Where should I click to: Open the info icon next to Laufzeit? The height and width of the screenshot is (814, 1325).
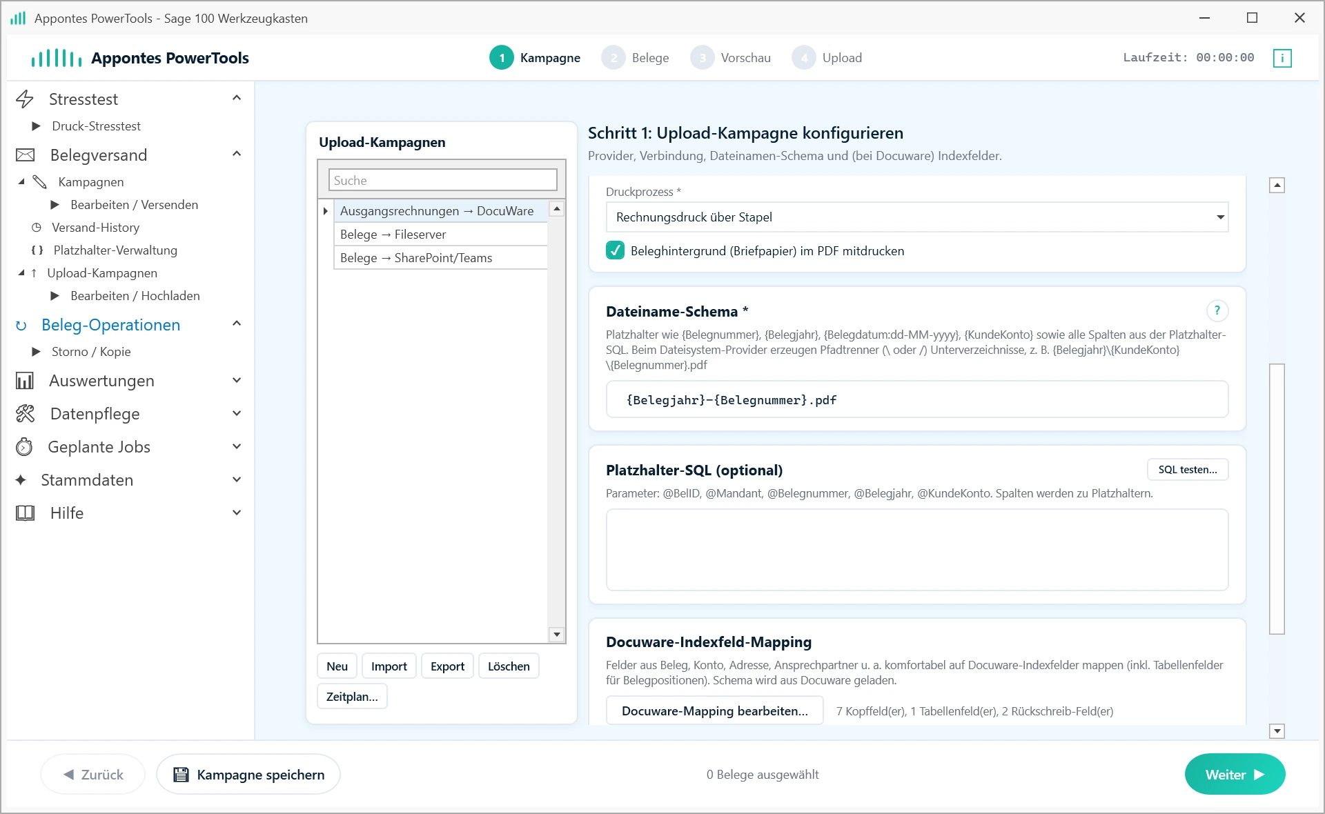point(1282,58)
